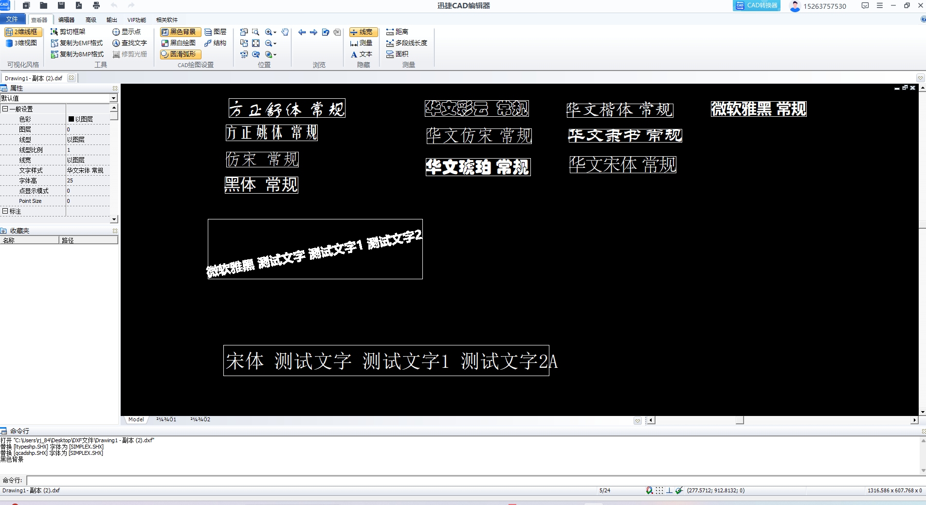Image resolution: width=926 pixels, height=505 pixels.
Task: Toggle 测量 dimension visibility
Action: click(x=361, y=43)
